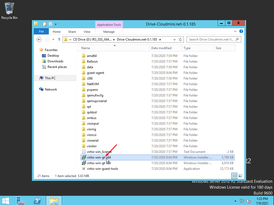Select the viorng folder icon
This screenshot has width=274, height=205.
coord(84,129)
